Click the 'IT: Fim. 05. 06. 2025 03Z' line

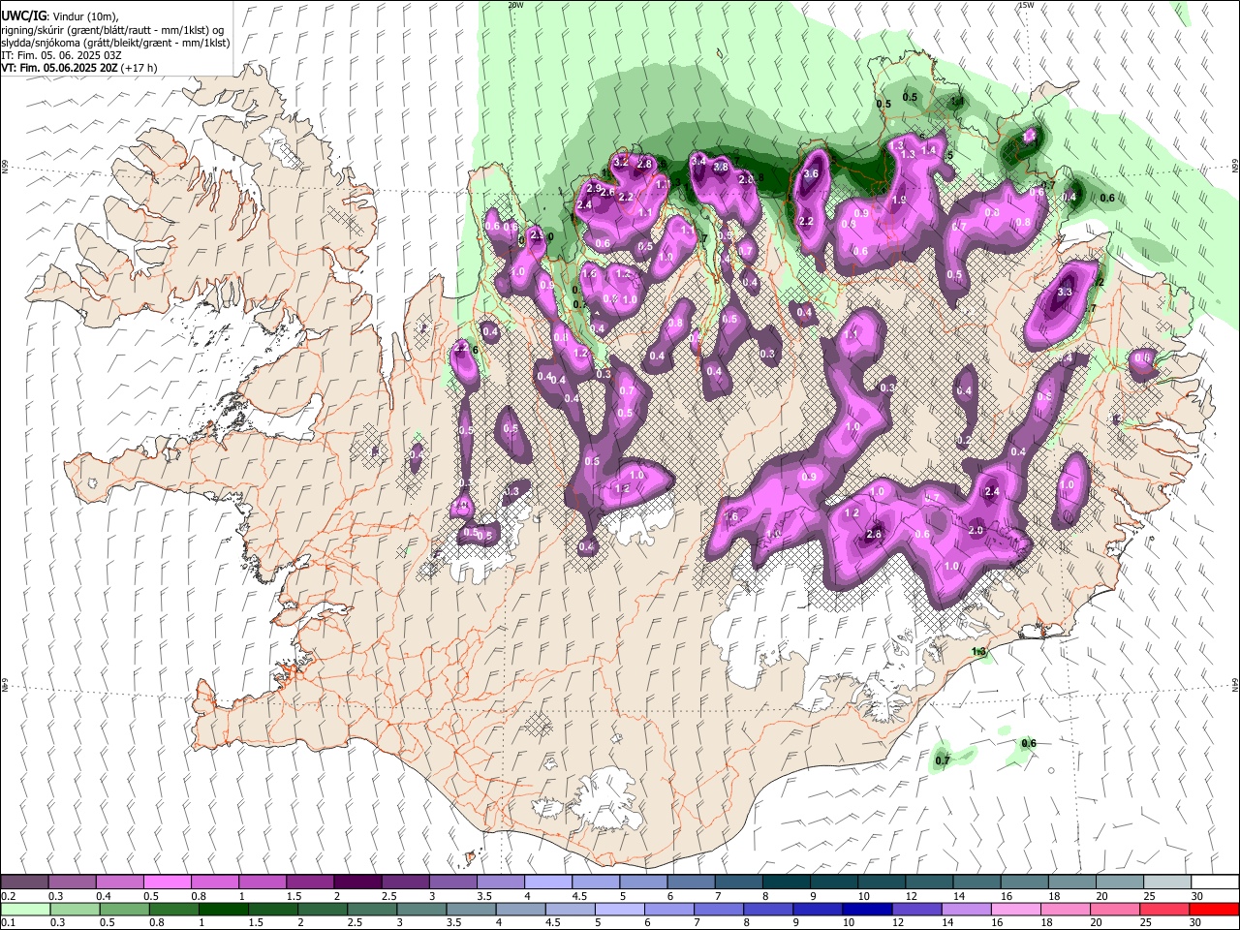(x=61, y=55)
